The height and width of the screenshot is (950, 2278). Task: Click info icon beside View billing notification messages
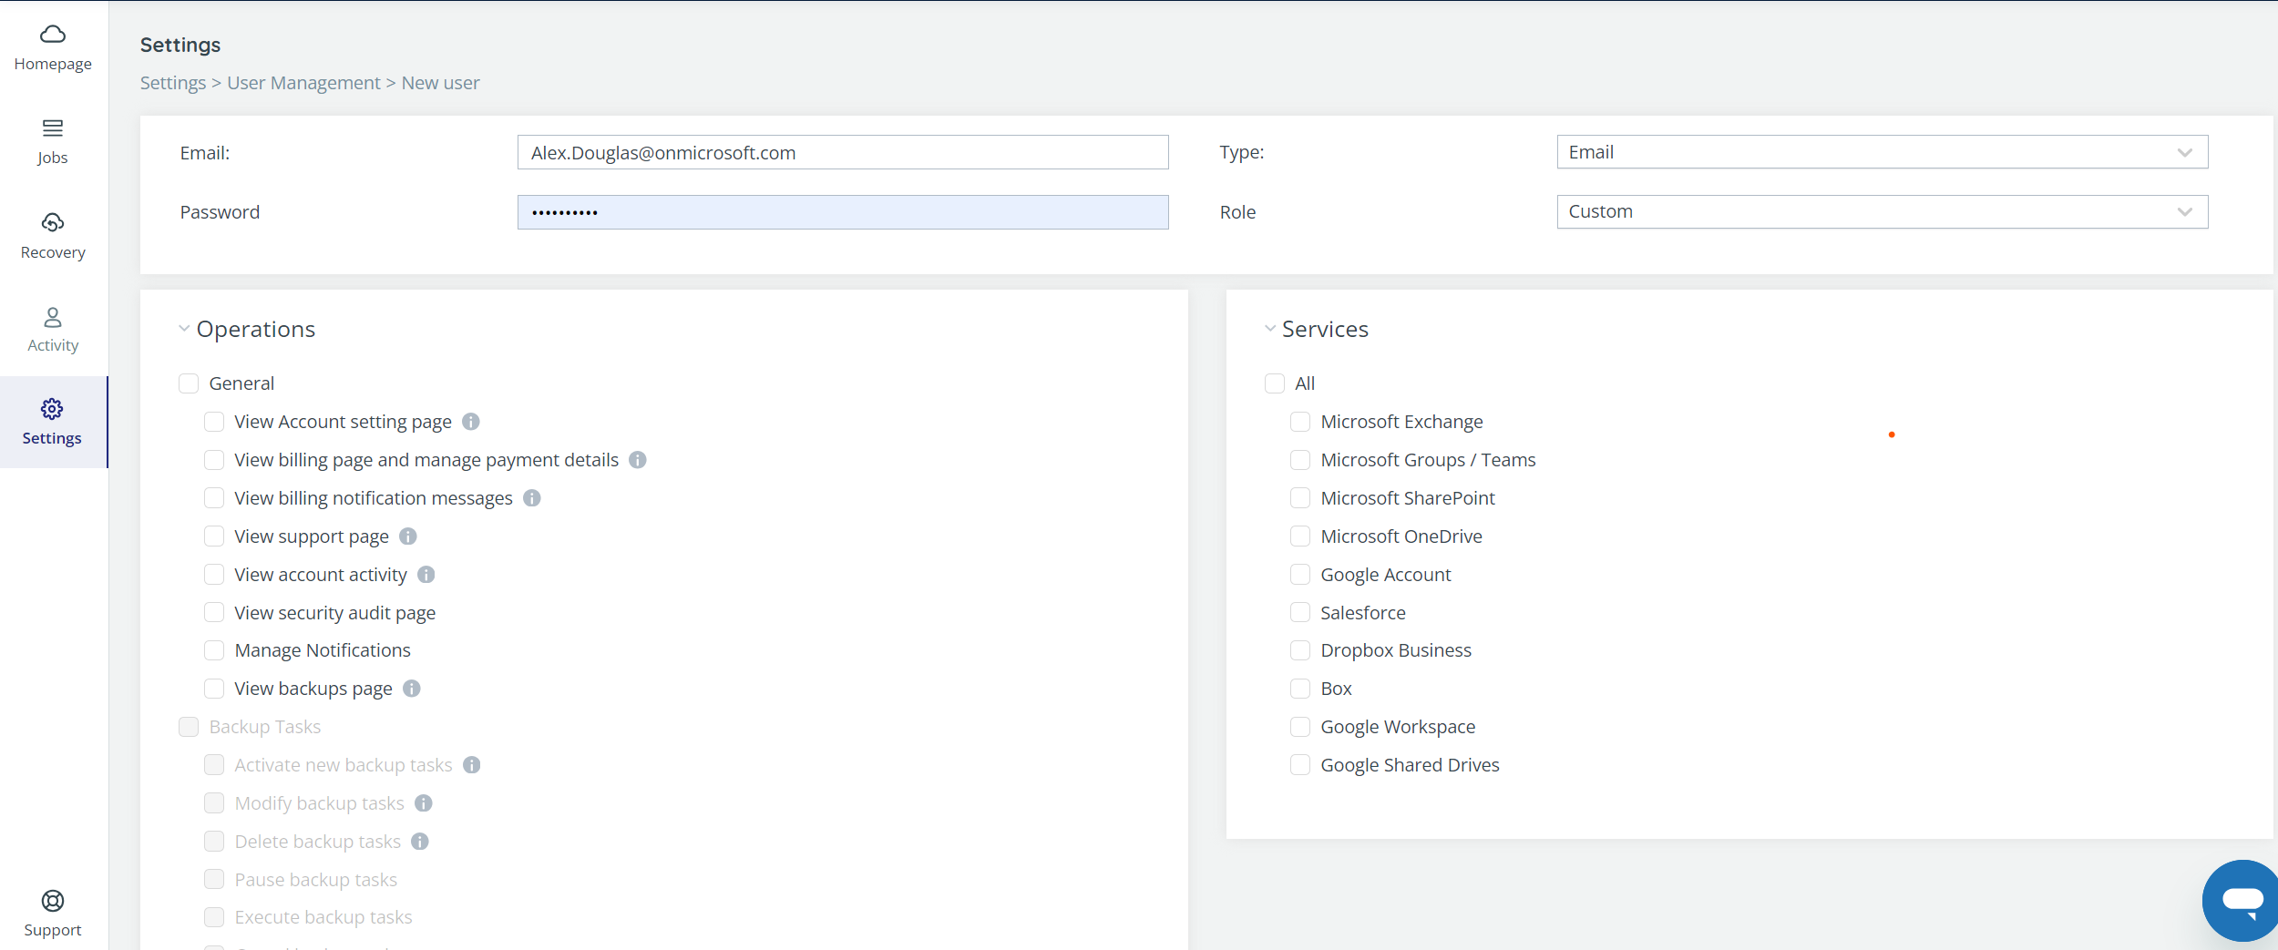click(532, 498)
